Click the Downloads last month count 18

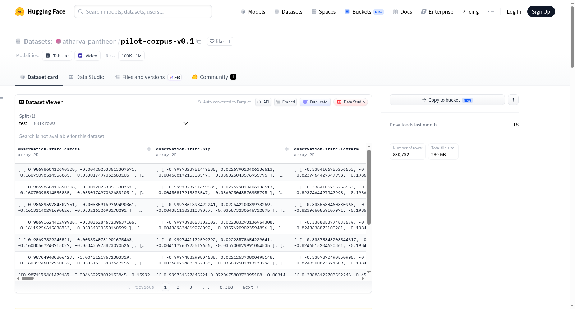[x=516, y=125]
